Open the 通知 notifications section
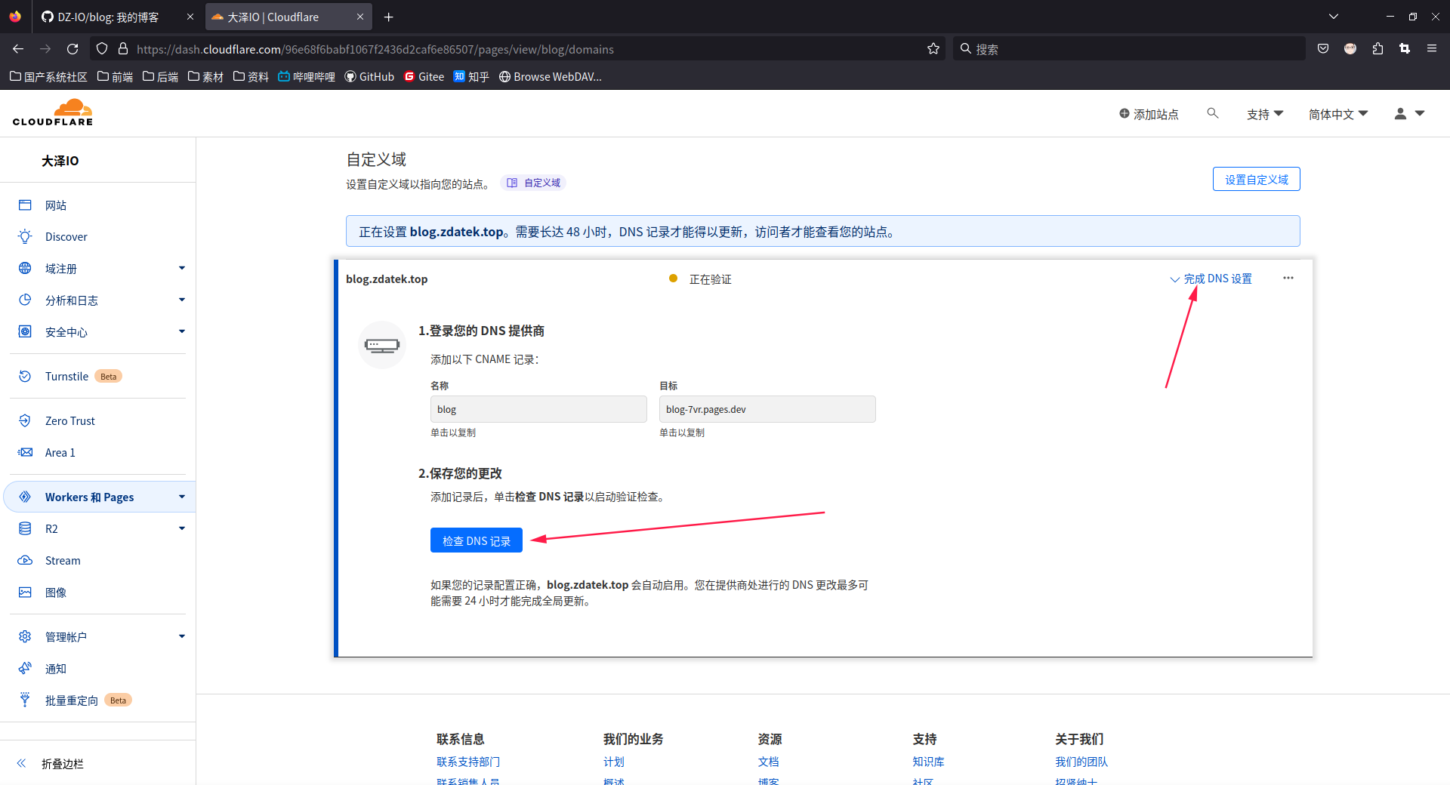The image size is (1450, 785). pyautogui.click(x=54, y=669)
